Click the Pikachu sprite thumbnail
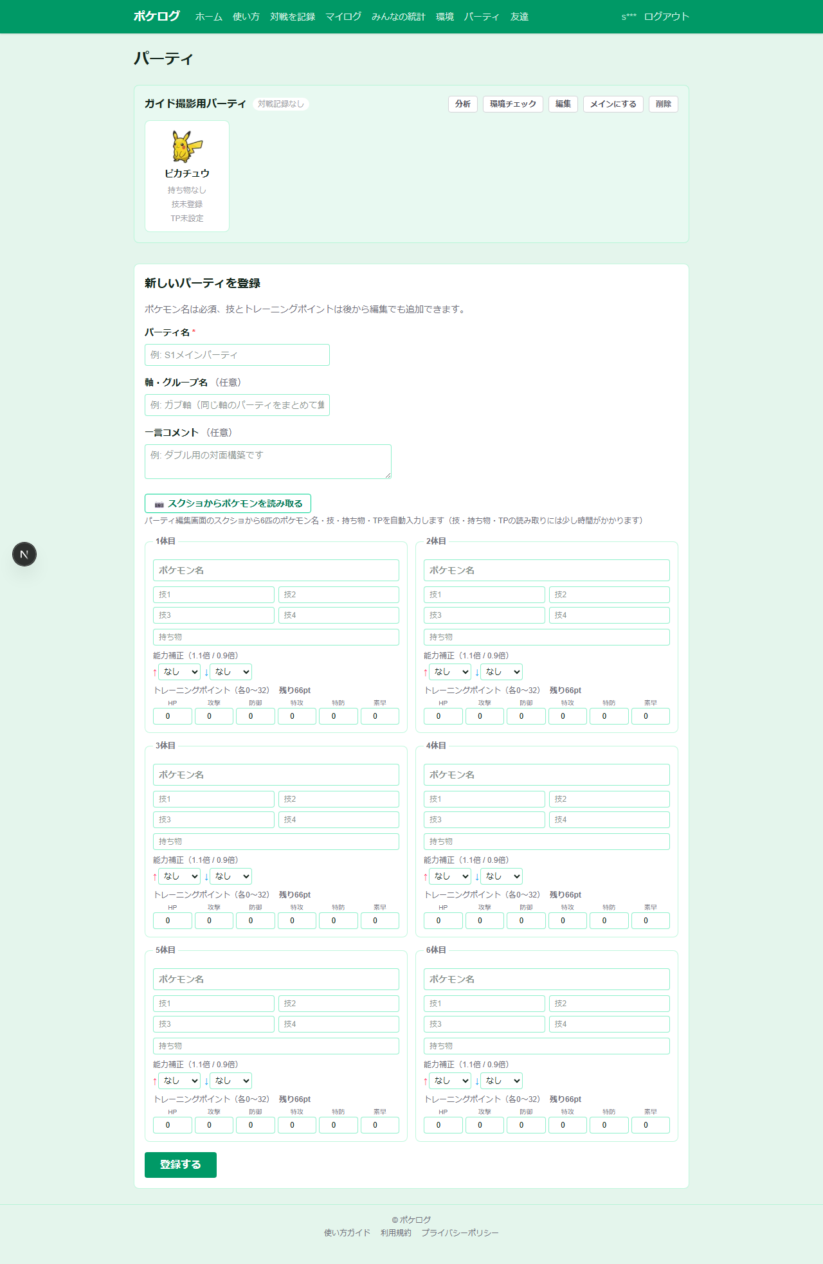This screenshot has width=823, height=1264. (x=187, y=146)
